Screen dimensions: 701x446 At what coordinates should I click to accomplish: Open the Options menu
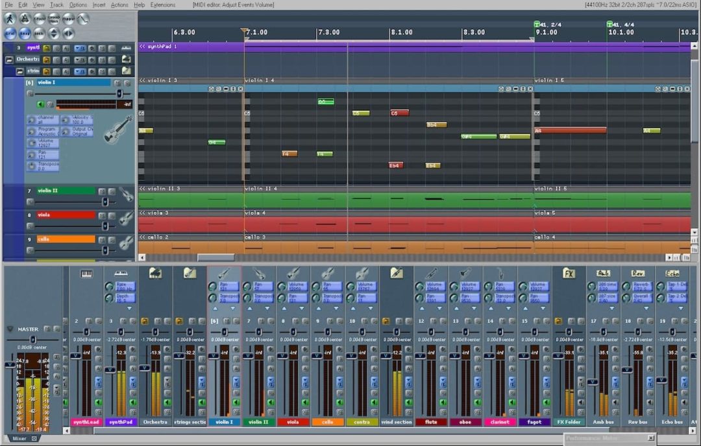pos(77,5)
